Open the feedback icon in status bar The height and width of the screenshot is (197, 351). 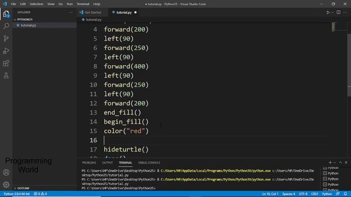coord(338,194)
